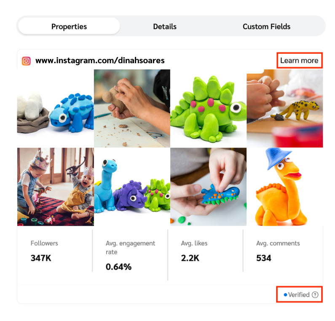
Task: Click the Verified status label
Action: 299,295
